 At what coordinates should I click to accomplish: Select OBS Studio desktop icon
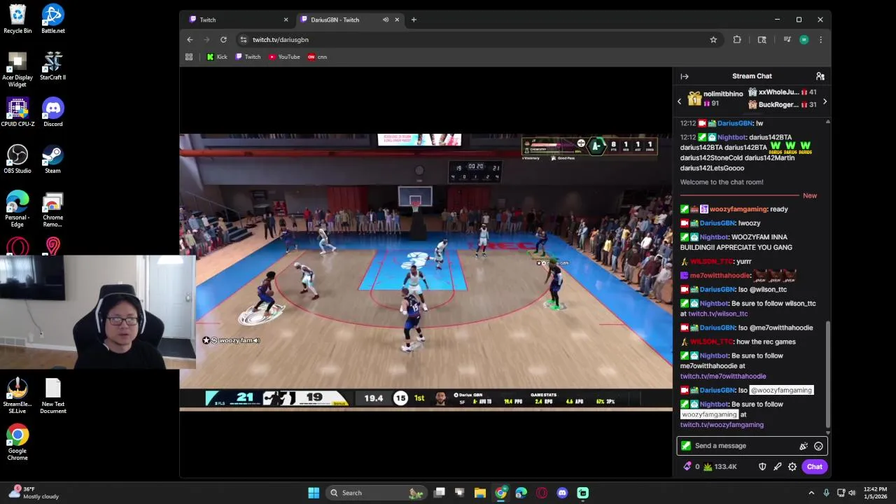coord(17,159)
